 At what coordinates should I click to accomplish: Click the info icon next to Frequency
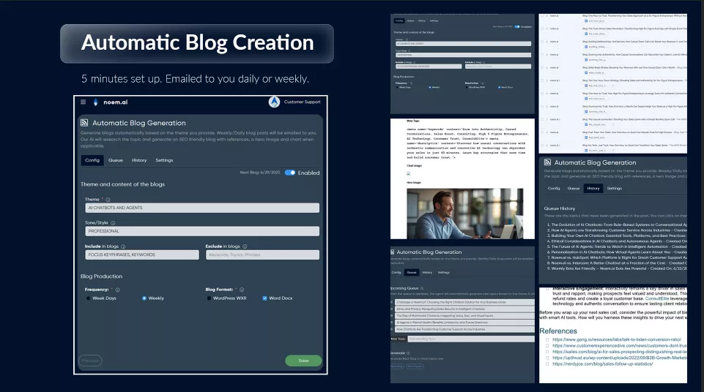click(x=118, y=290)
